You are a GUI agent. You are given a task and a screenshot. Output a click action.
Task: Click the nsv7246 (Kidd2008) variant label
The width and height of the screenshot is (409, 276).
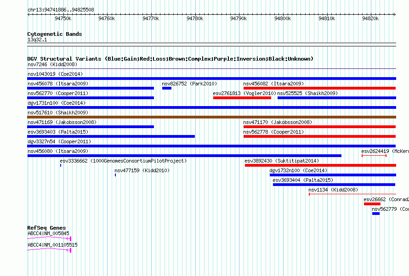52,64
